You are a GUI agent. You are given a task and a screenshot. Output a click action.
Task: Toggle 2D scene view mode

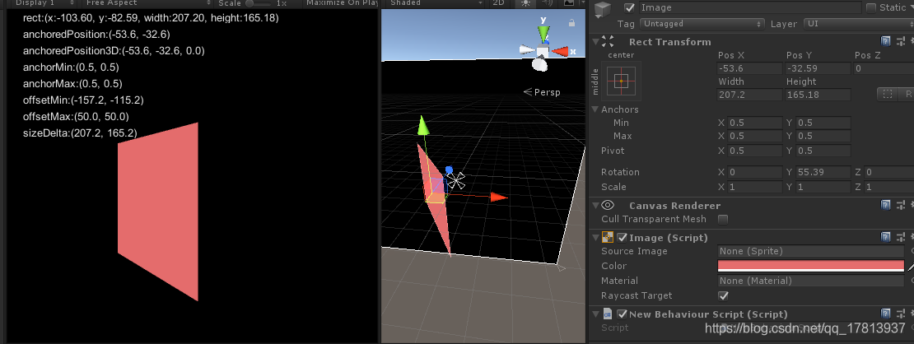[498, 3]
